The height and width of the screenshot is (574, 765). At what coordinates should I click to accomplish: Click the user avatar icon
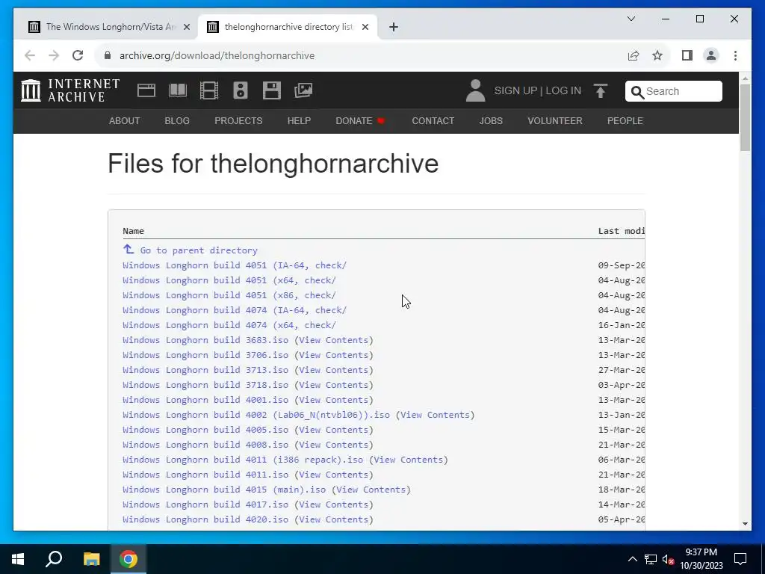coord(475,90)
